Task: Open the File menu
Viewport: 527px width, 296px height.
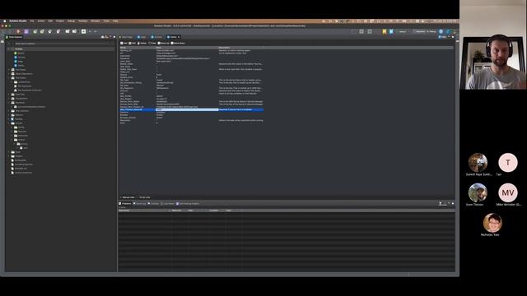Action: [32, 21]
